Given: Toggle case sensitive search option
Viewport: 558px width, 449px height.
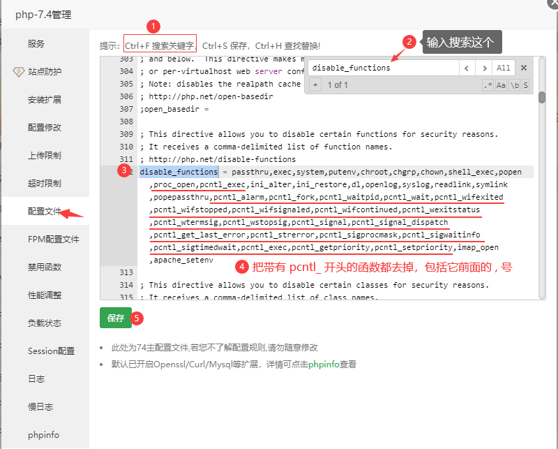Looking at the screenshot, I should tap(501, 84).
